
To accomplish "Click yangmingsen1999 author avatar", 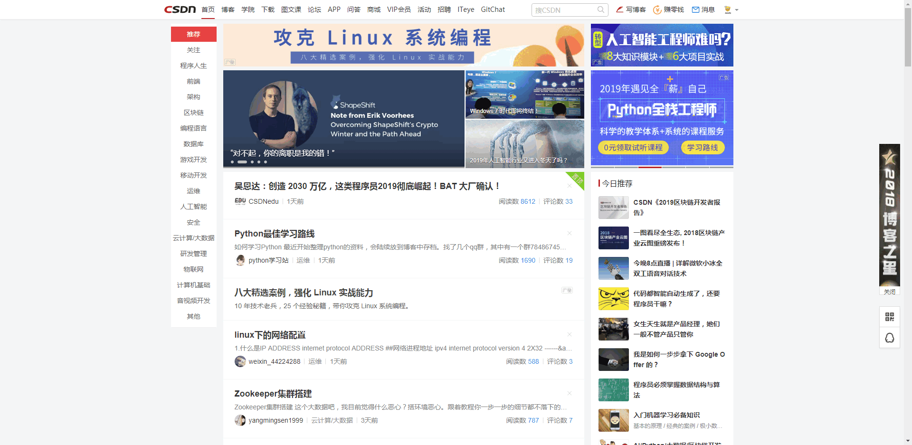I will tap(240, 420).
